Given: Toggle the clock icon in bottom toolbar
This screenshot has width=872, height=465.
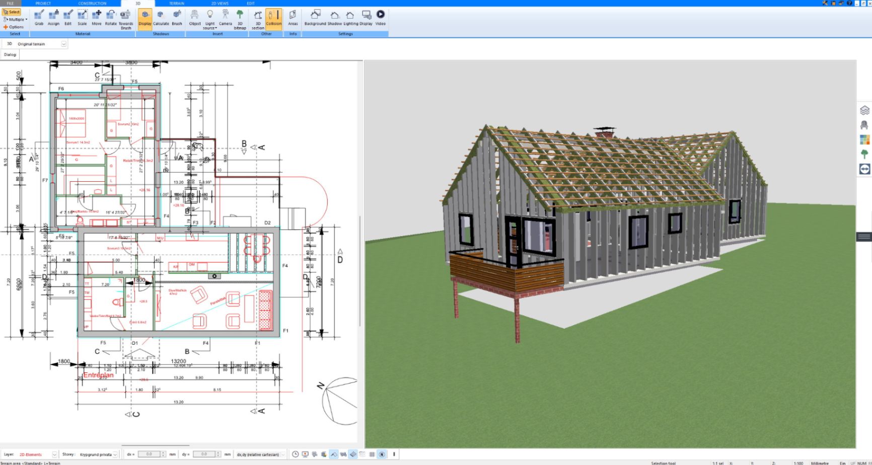Looking at the screenshot, I should coord(296,454).
